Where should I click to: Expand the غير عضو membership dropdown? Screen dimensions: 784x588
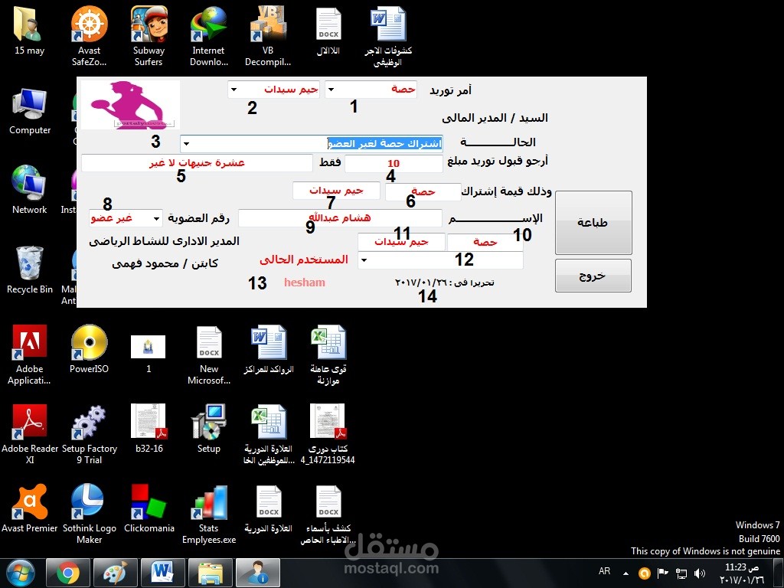coord(156,218)
